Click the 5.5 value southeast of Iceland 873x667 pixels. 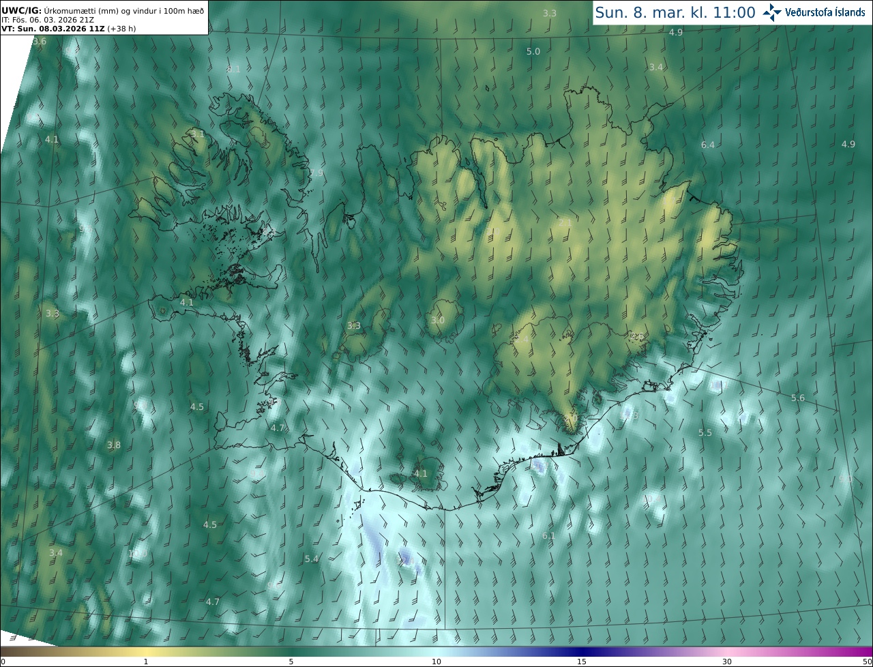click(x=705, y=433)
